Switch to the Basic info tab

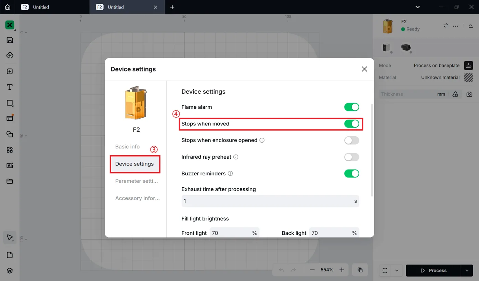127,147
